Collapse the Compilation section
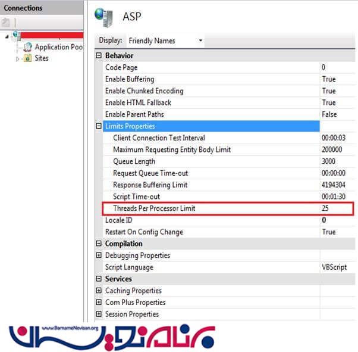The image size is (358, 352). click(99, 244)
